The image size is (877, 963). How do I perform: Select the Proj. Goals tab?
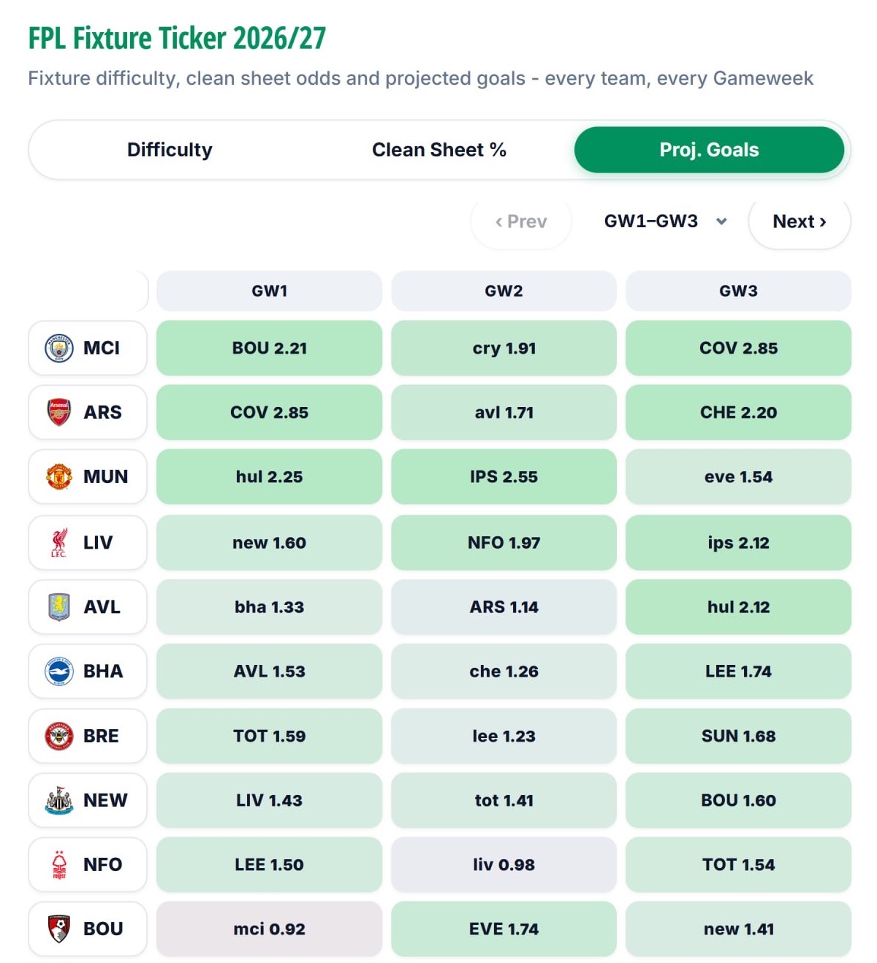click(709, 150)
